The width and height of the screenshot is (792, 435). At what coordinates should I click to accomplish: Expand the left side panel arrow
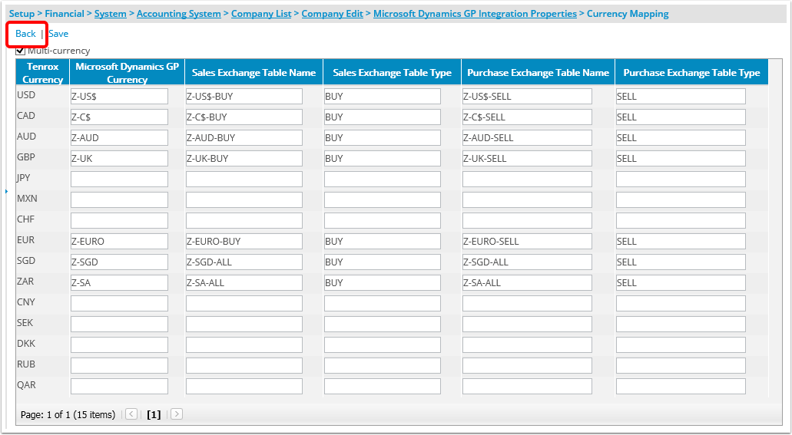click(x=7, y=191)
